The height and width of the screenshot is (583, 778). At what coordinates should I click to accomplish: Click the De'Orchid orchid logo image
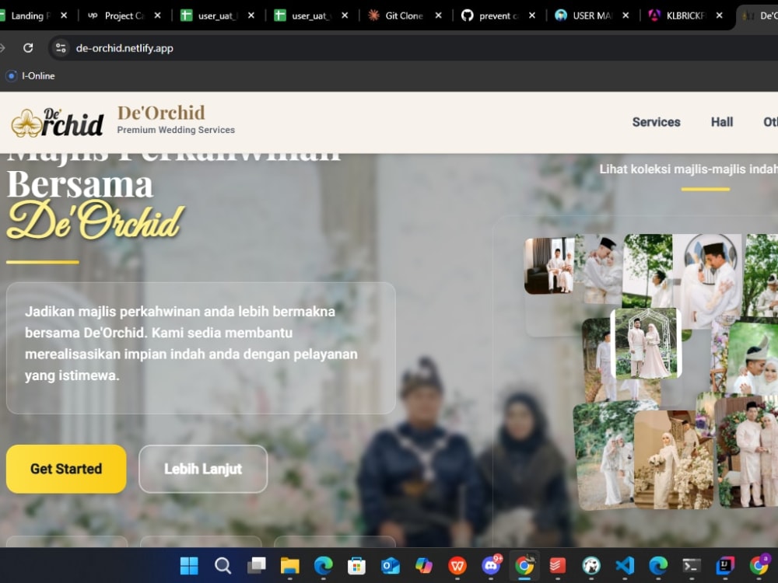(x=58, y=122)
